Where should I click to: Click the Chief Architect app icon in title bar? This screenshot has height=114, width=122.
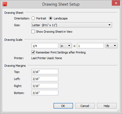coord(5,4)
